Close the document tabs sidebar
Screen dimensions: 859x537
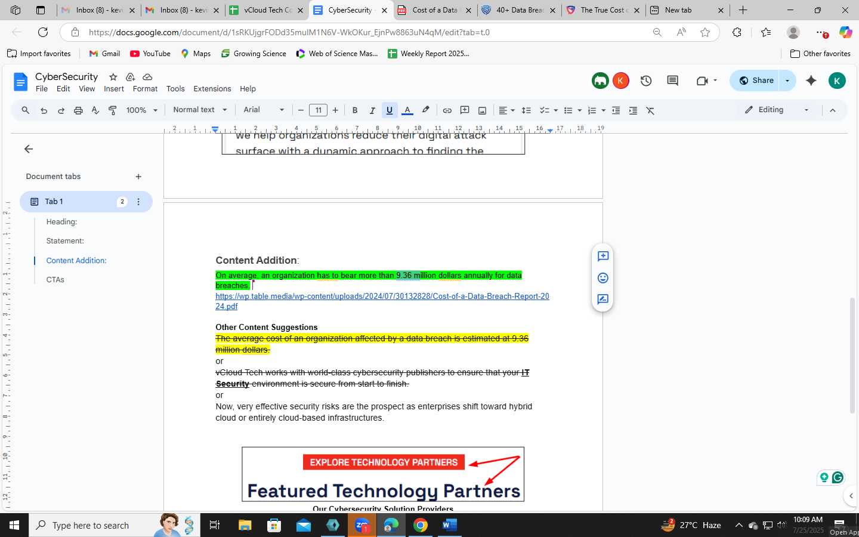coord(29,149)
